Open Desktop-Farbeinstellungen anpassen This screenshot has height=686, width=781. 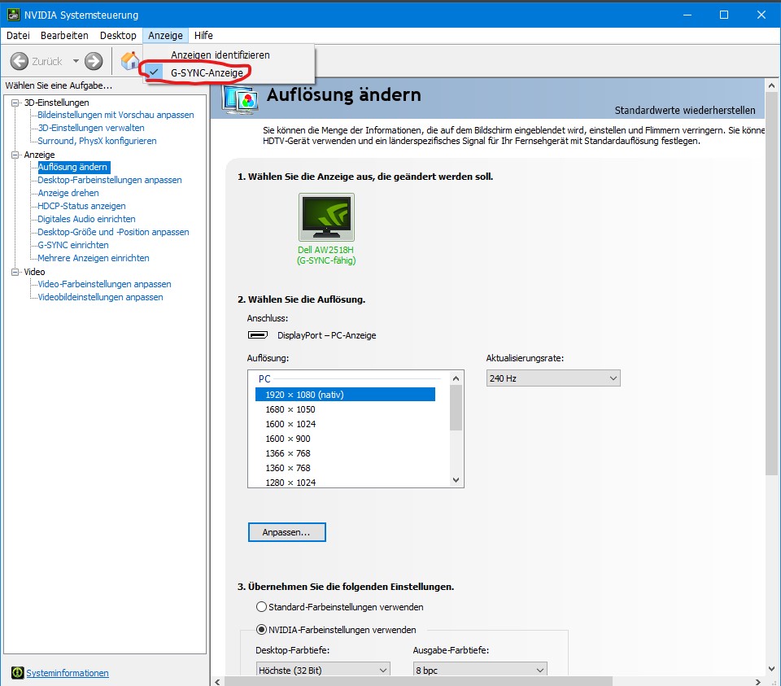pyautogui.click(x=110, y=180)
